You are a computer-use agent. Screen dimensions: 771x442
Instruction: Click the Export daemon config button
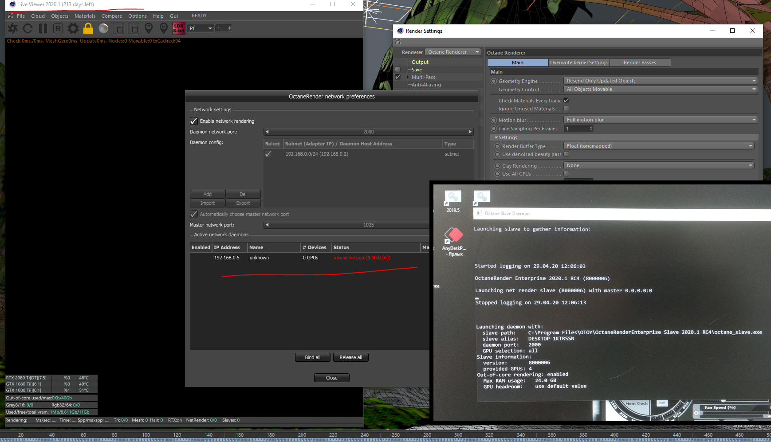(243, 203)
